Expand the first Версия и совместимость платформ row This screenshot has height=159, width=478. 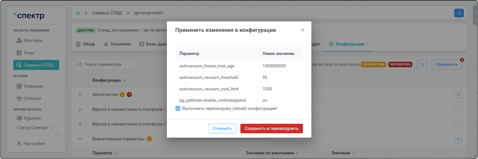coord(80,109)
